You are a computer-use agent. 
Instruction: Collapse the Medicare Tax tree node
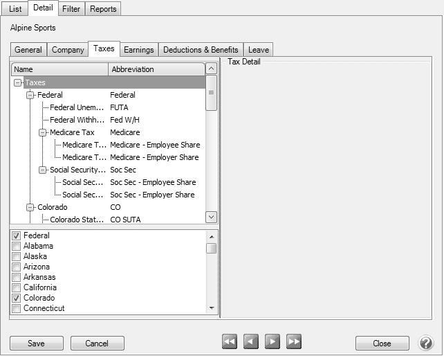click(x=42, y=133)
